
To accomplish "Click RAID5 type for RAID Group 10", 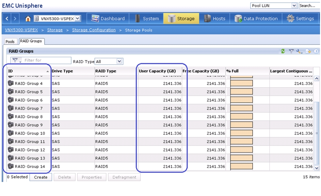I will pyautogui.click(x=102, y=133).
